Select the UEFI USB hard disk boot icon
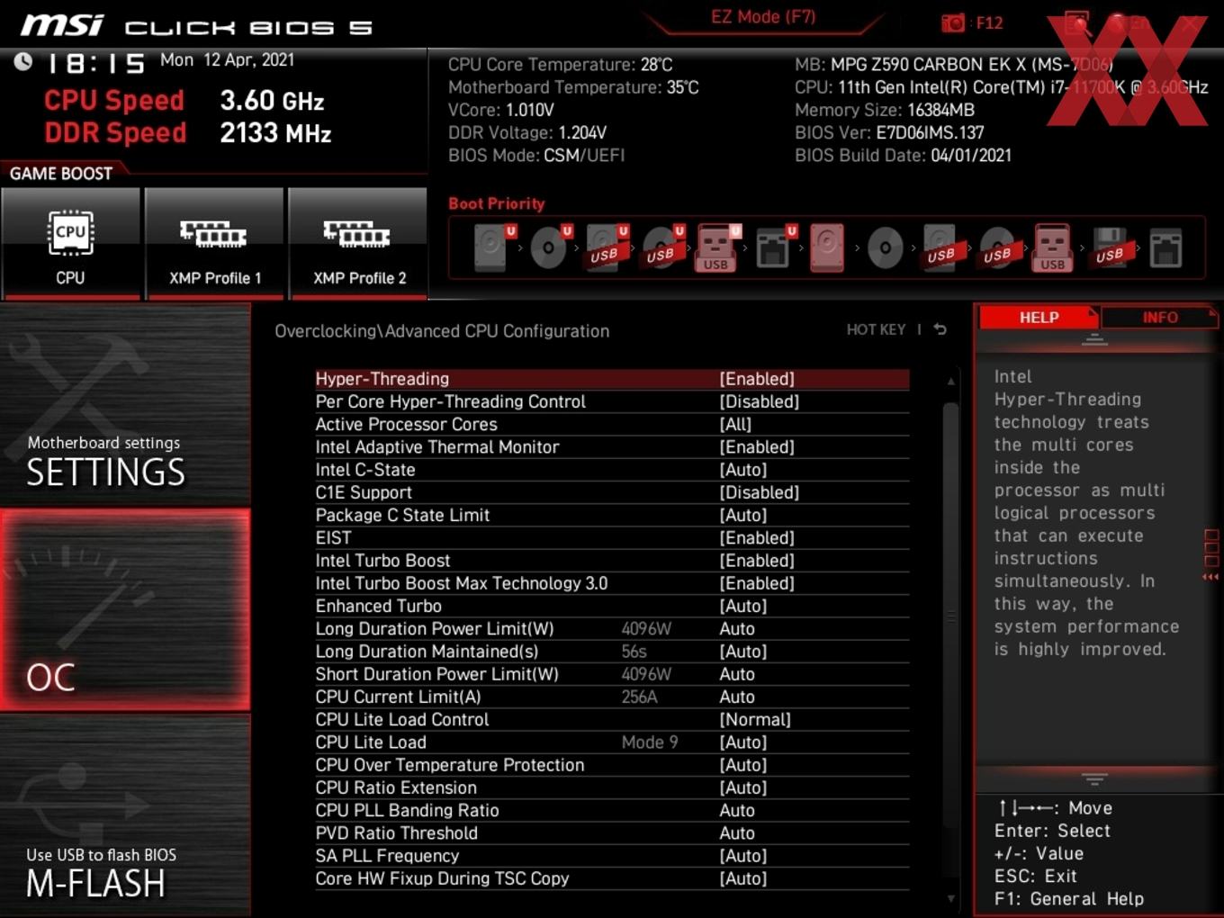Image resolution: width=1224 pixels, height=918 pixels. click(606, 247)
